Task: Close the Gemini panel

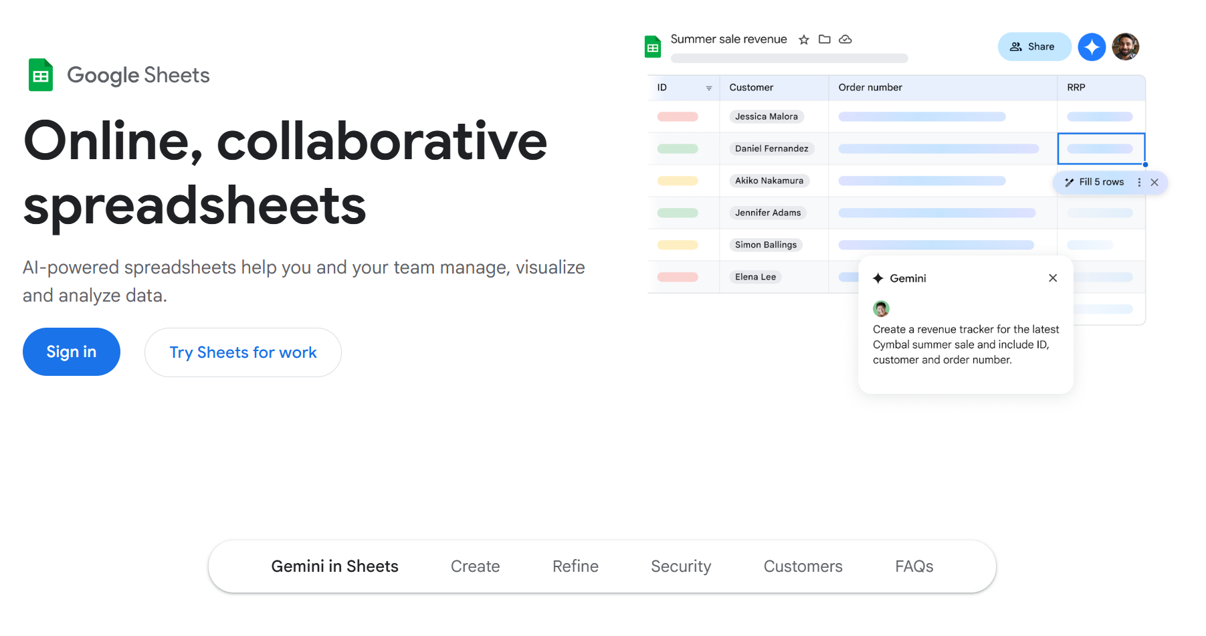Action: [1053, 278]
